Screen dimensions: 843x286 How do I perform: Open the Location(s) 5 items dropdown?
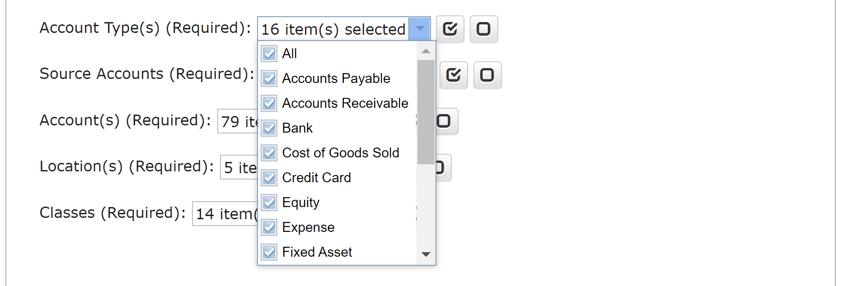(x=239, y=167)
